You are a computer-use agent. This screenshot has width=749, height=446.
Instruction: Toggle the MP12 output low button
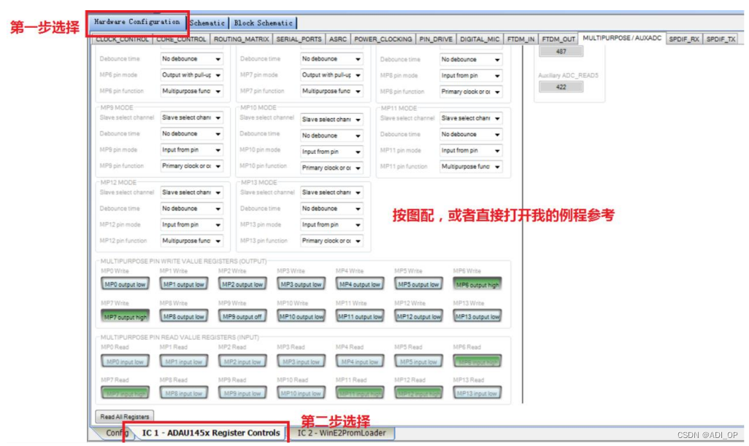click(418, 316)
